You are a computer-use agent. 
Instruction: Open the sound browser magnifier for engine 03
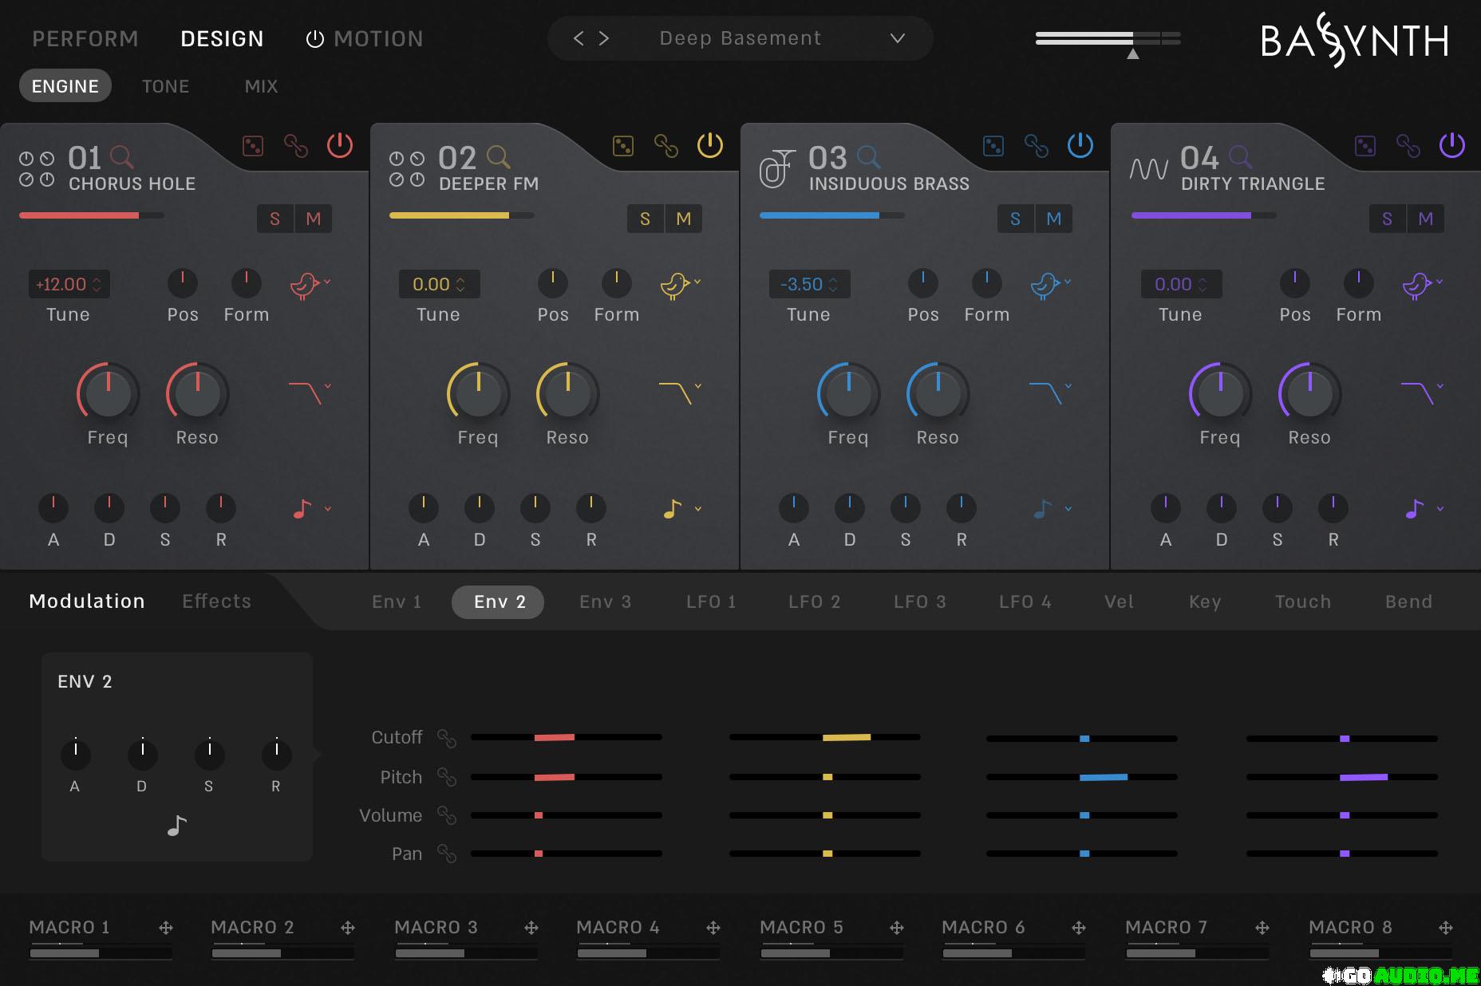pyautogui.click(x=868, y=157)
